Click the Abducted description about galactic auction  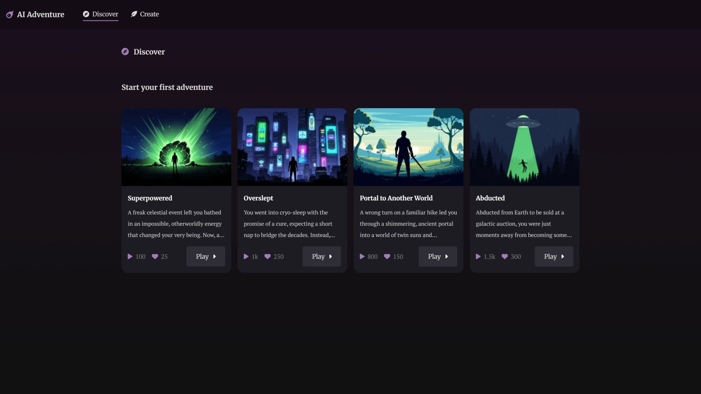pyautogui.click(x=524, y=224)
